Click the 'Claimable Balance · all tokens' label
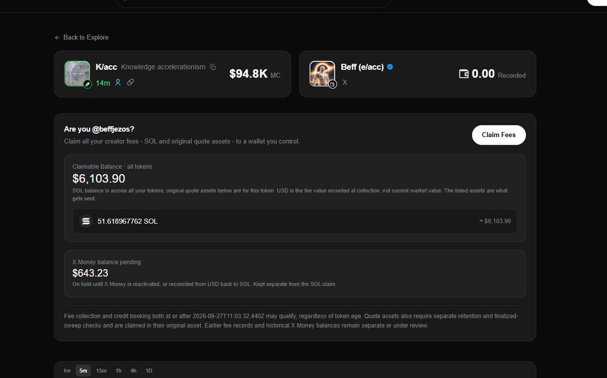This screenshot has width=607, height=378. pos(112,166)
